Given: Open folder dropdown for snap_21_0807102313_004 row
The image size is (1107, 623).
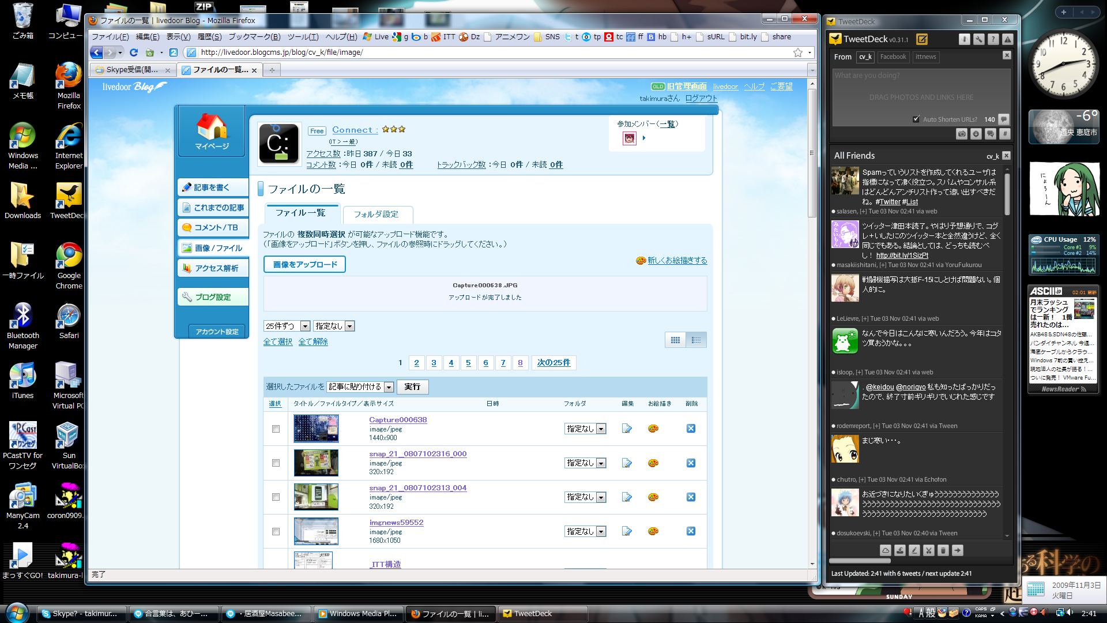Looking at the screenshot, I should pos(585,497).
